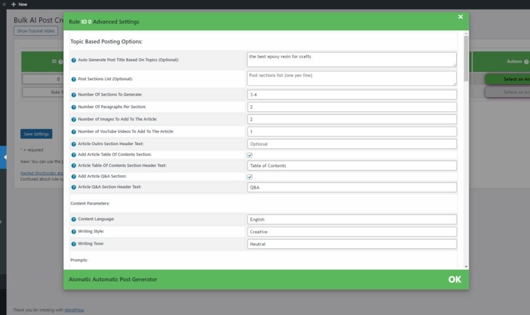Click help icon for Number Of Sections To Generate
Screen dimensions: 530x315
tap(73, 94)
